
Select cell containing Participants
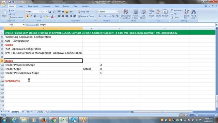tap(43, 81)
